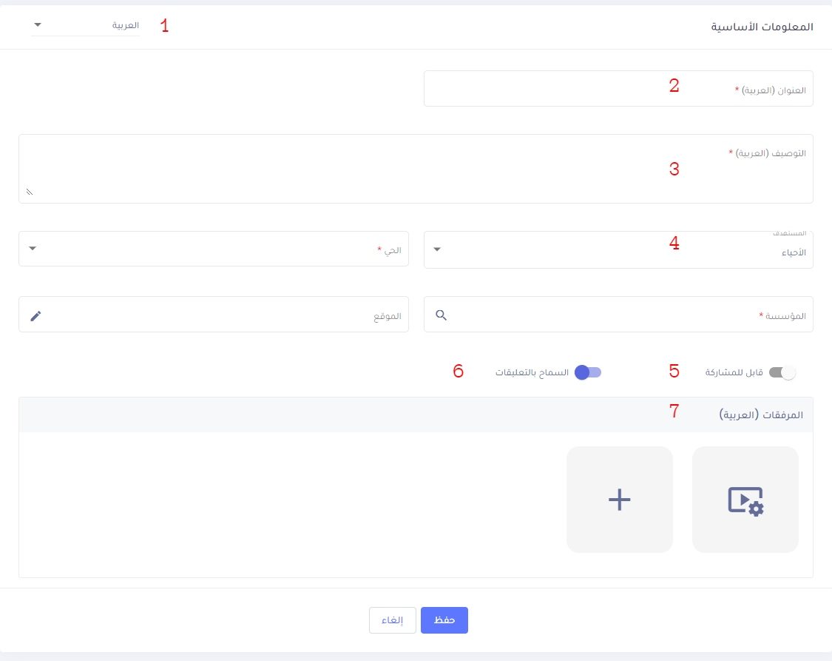Select the الموقع location text field
Viewport: 832px width, 661px height.
point(214,315)
